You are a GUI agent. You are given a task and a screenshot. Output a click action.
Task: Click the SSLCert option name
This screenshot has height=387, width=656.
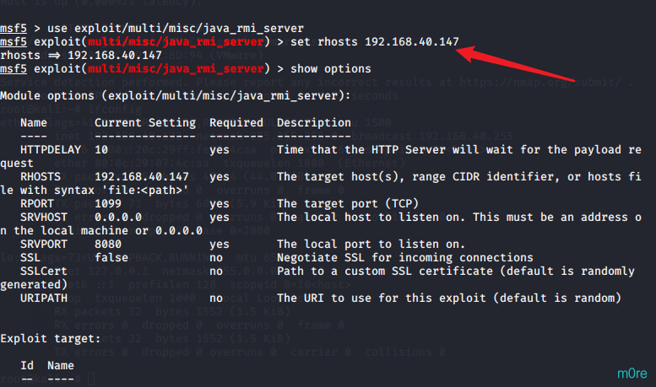(44, 271)
